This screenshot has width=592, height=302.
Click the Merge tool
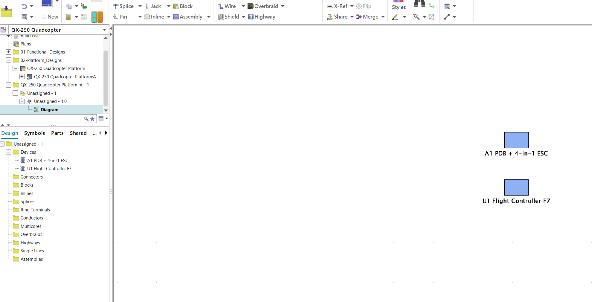pyautogui.click(x=367, y=17)
